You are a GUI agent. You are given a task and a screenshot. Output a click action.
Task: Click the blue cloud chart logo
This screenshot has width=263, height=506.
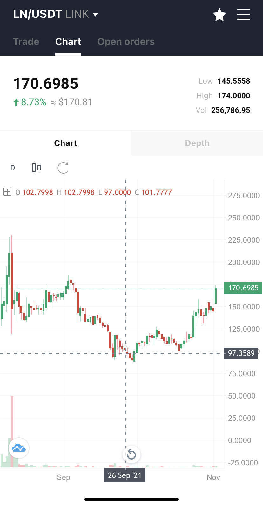pos(19,448)
